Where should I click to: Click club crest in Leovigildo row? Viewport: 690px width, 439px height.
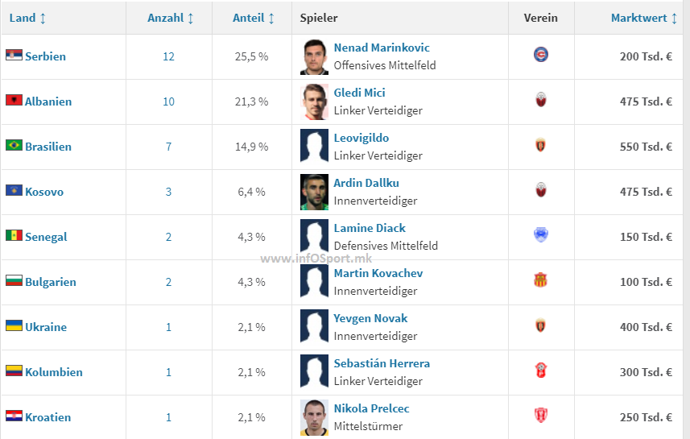click(540, 146)
